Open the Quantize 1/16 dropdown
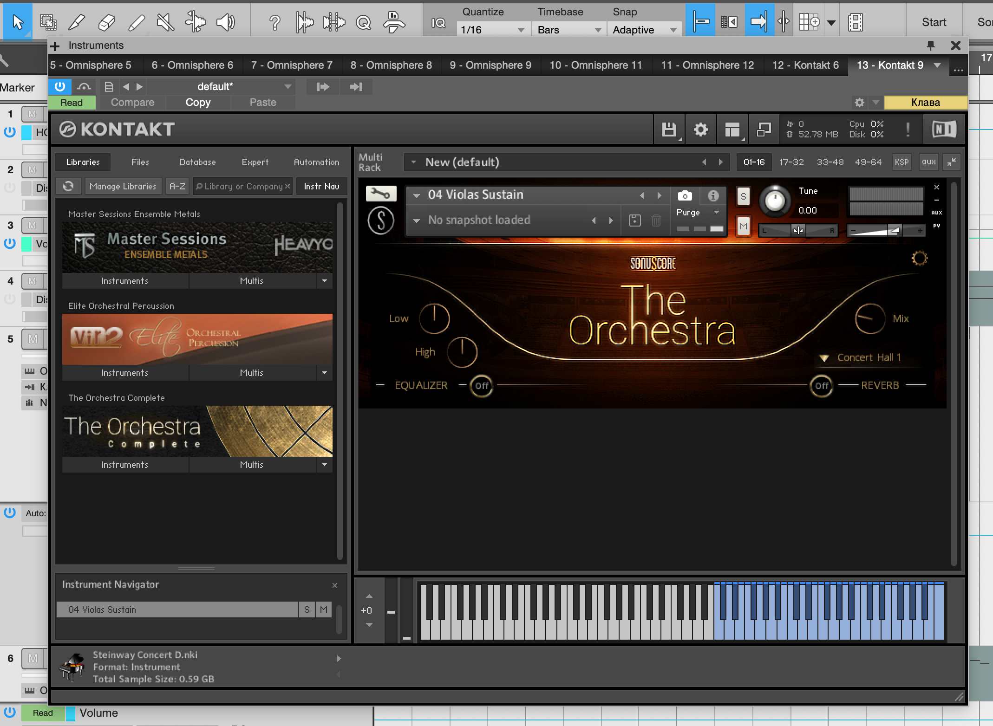The width and height of the screenshot is (993, 726). pos(492,30)
